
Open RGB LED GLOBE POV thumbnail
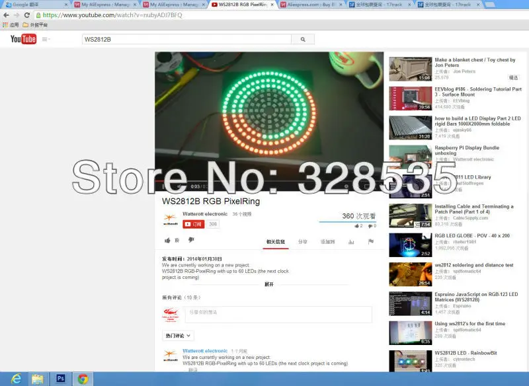point(410,245)
